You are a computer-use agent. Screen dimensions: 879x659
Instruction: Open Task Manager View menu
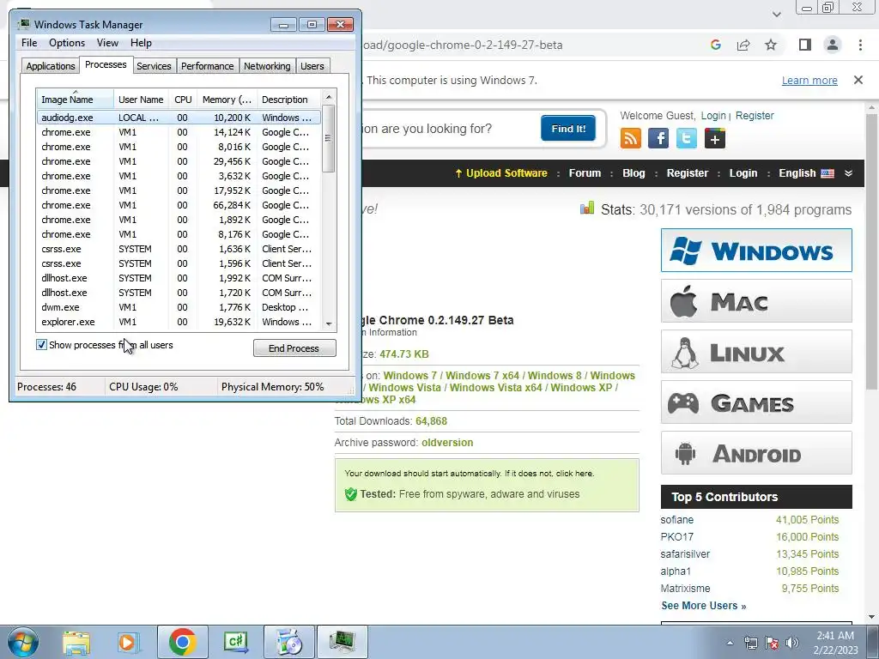point(107,43)
